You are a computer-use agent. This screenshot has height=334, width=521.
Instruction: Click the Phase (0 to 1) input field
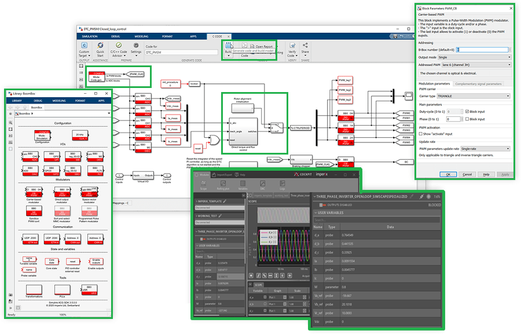click(x=453, y=119)
